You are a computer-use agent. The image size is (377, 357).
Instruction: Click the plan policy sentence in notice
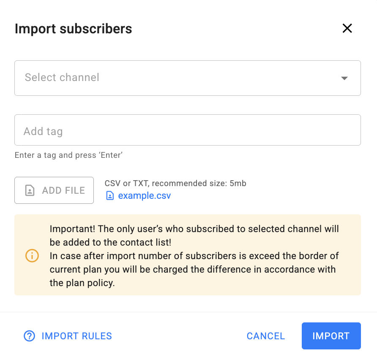pyautogui.click(x=192, y=269)
